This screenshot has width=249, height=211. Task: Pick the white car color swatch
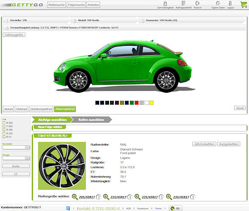(x=146, y=103)
